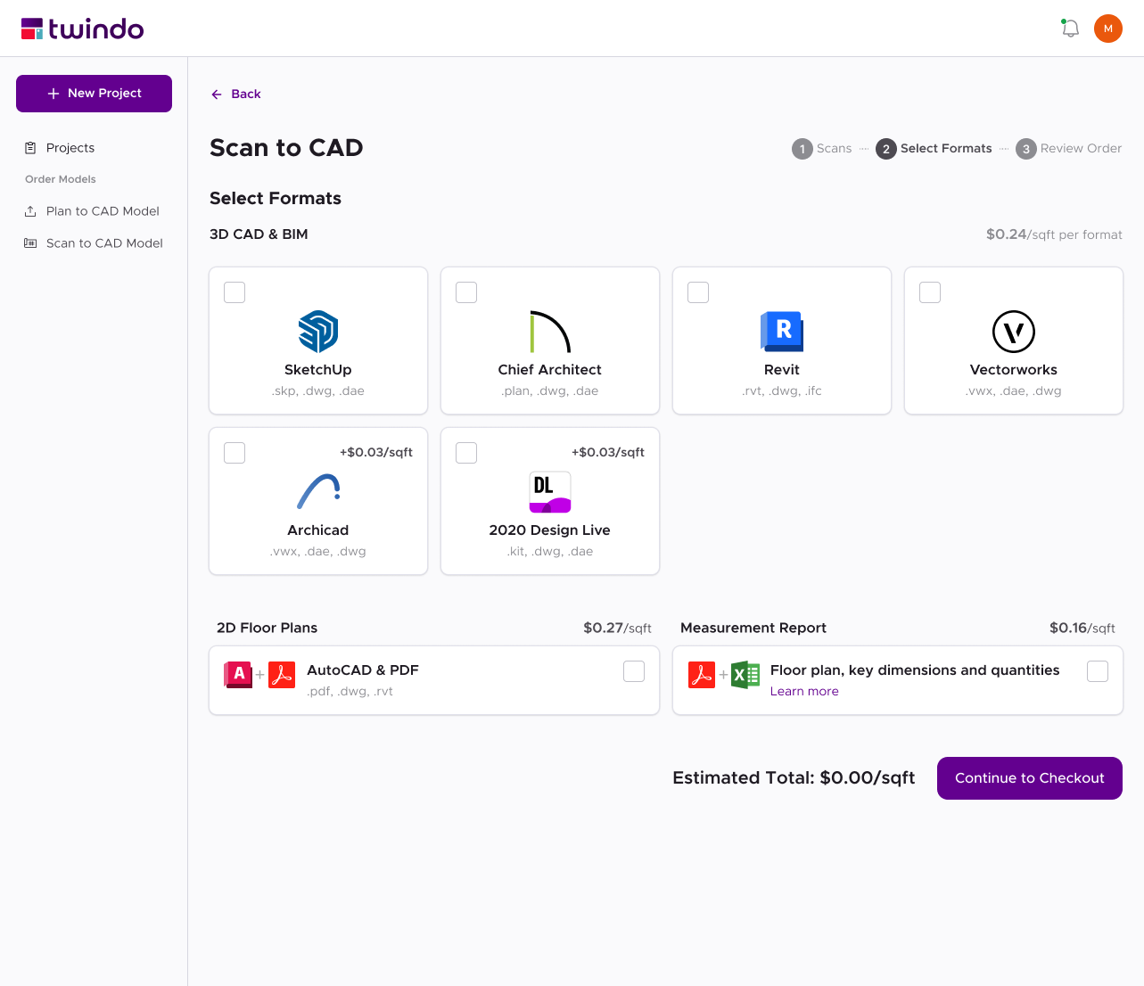
Task: Open the Learn more link
Action: (x=804, y=691)
